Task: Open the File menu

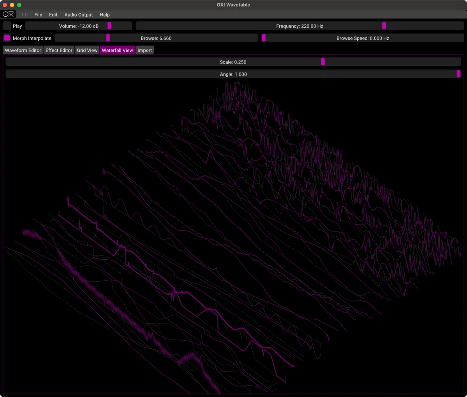Action: (x=38, y=14)
